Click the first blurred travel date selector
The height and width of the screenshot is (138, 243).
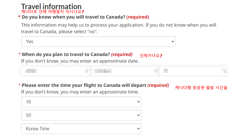(56, 71)
